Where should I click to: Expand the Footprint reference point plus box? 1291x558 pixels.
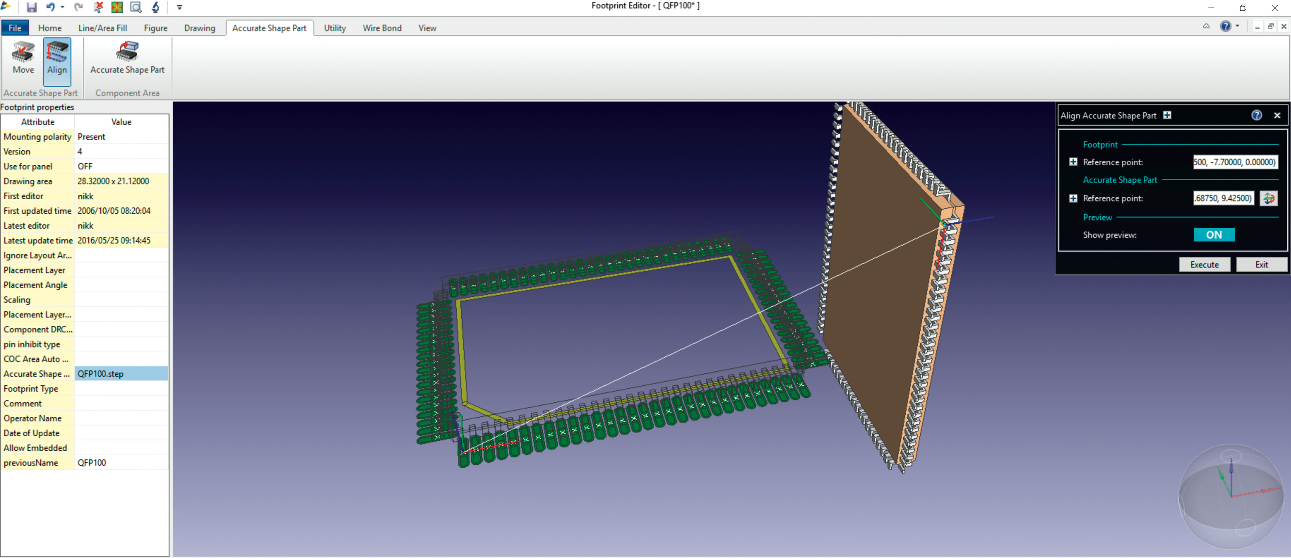point(1073,162)
